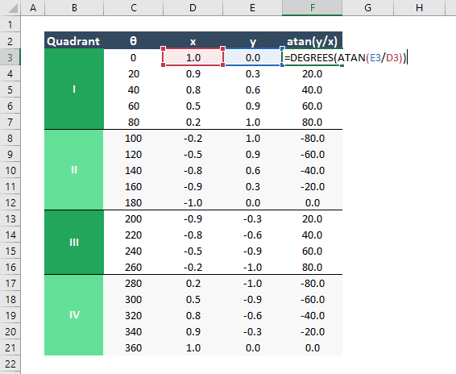Viewport: 456px width, 374px height.
Task: Click the θ column header cell
Action: [134, 40]
